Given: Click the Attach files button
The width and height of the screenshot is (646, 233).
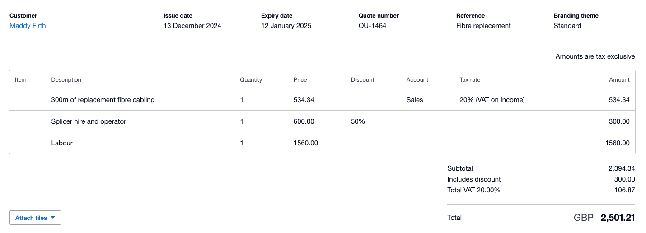Looking at the screenshot, I should point(31,218).
